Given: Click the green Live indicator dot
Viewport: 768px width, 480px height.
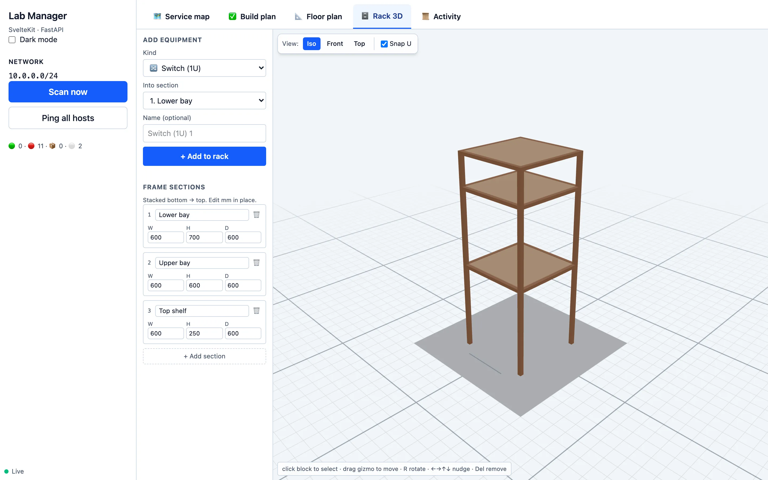Looking at the screenshot, I should (x=6, y=471).
